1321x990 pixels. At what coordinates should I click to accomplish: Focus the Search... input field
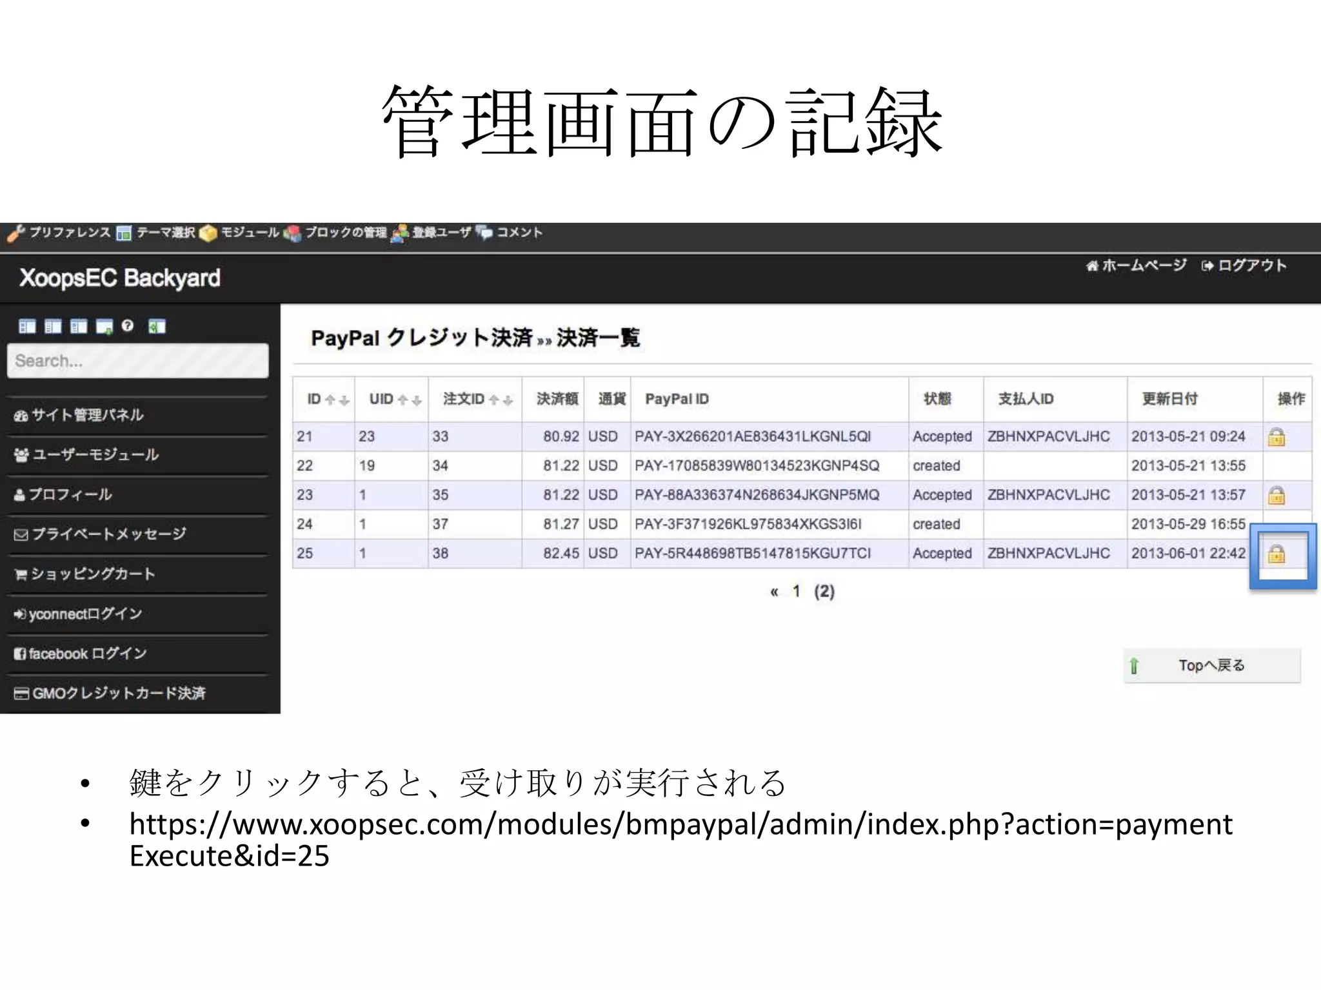[137, 361]
